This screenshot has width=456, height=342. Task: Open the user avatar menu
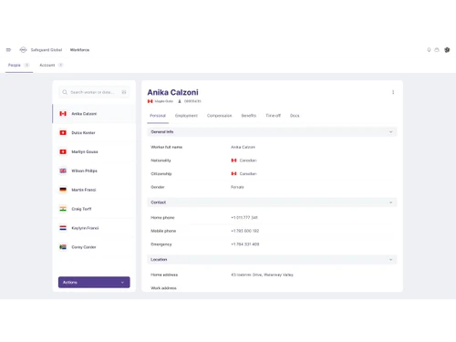coord(447,50)
